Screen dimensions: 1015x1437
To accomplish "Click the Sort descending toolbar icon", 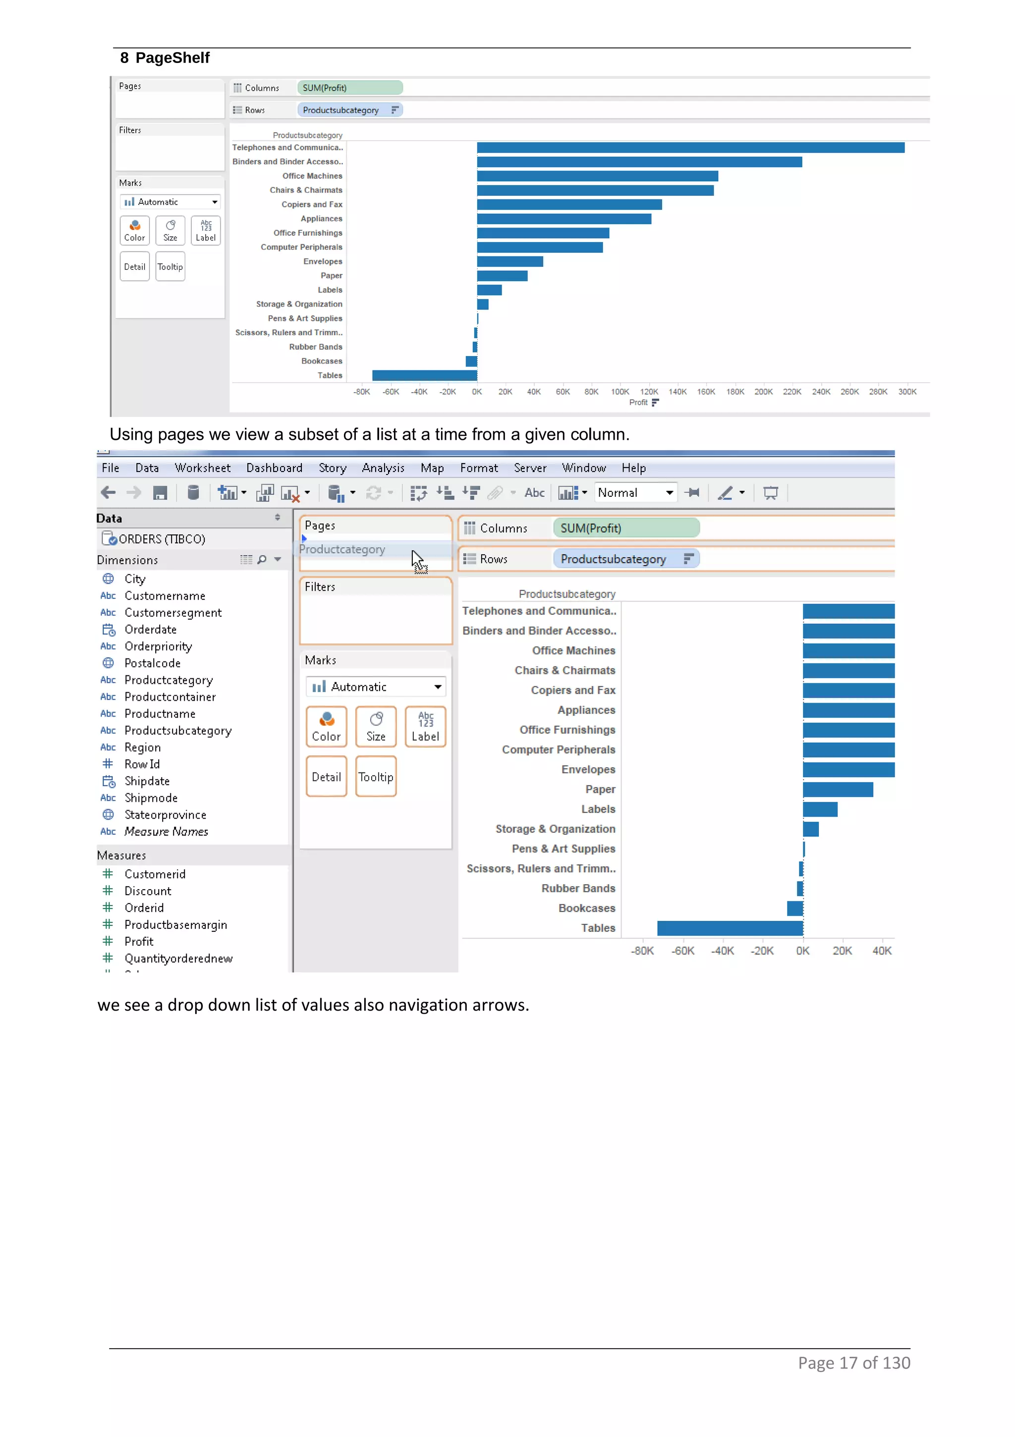I will click(471, 492).
